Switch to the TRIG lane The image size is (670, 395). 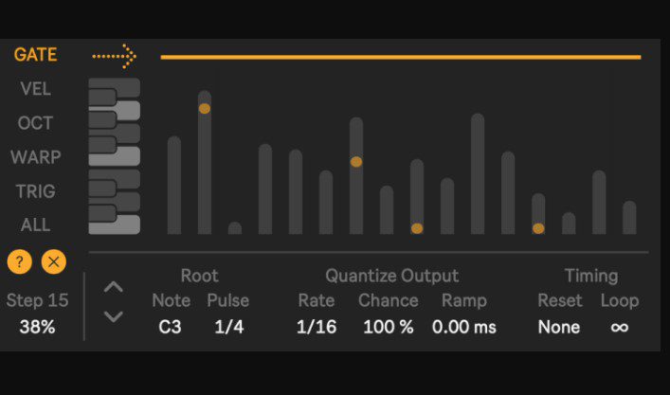tap(35, 191)
